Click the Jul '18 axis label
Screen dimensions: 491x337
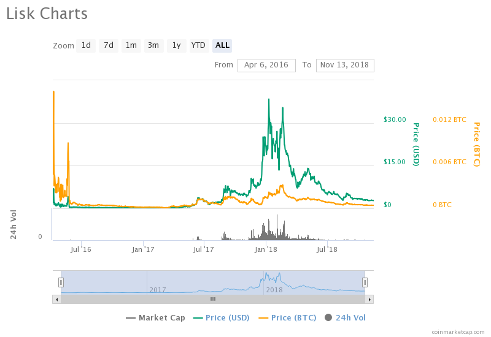click(327, 249)
